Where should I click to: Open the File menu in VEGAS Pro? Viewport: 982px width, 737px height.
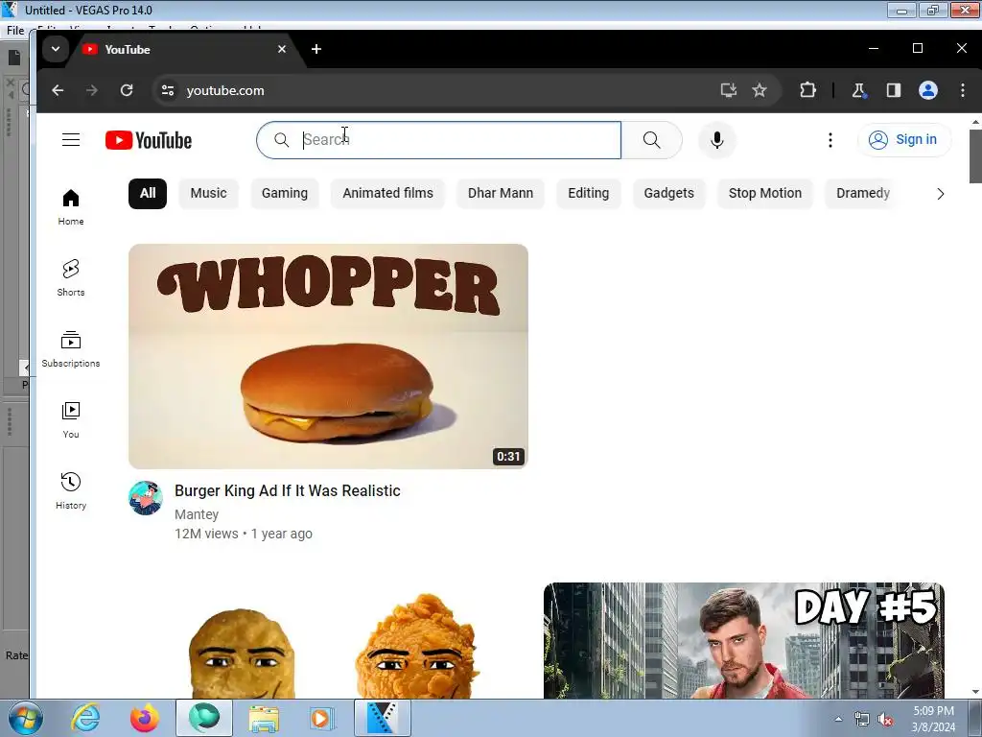coord(15,30)
